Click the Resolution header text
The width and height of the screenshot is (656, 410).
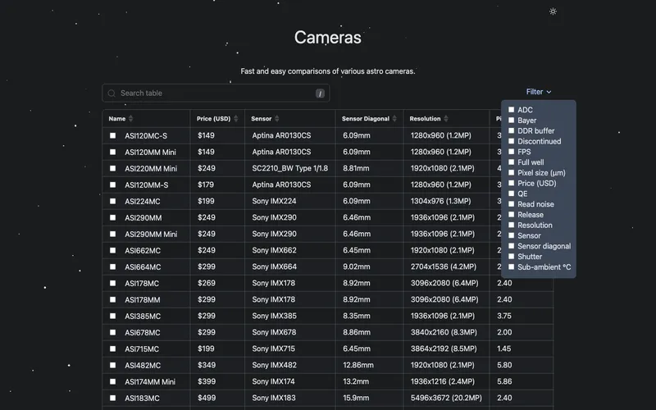pyautogui.click(x=425, y=119)
